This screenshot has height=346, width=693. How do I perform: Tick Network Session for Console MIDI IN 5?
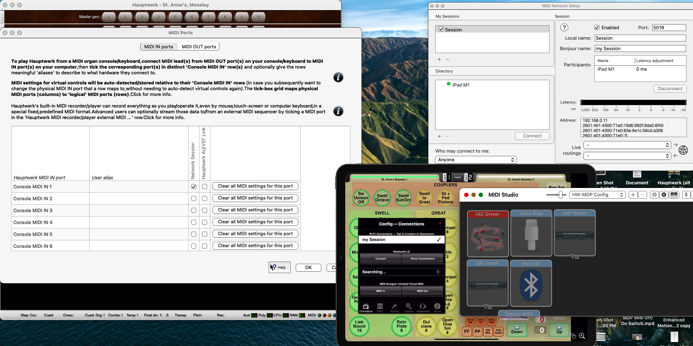tap(194, 234)
